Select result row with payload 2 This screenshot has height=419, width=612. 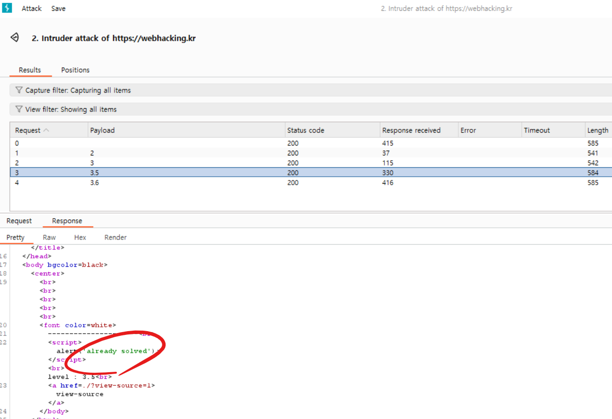pos(311,153)
